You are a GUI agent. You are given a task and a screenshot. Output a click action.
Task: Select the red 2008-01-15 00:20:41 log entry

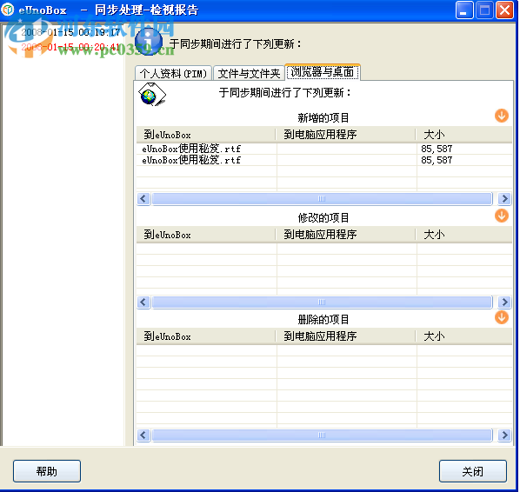click(70, 47)
